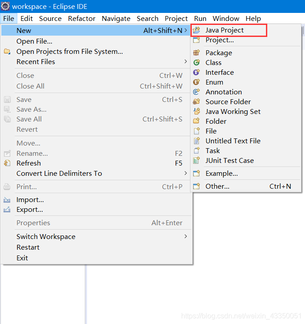305x324 pixels.
Task: Click the Project... wizard icon
Action: coord(196,40)
